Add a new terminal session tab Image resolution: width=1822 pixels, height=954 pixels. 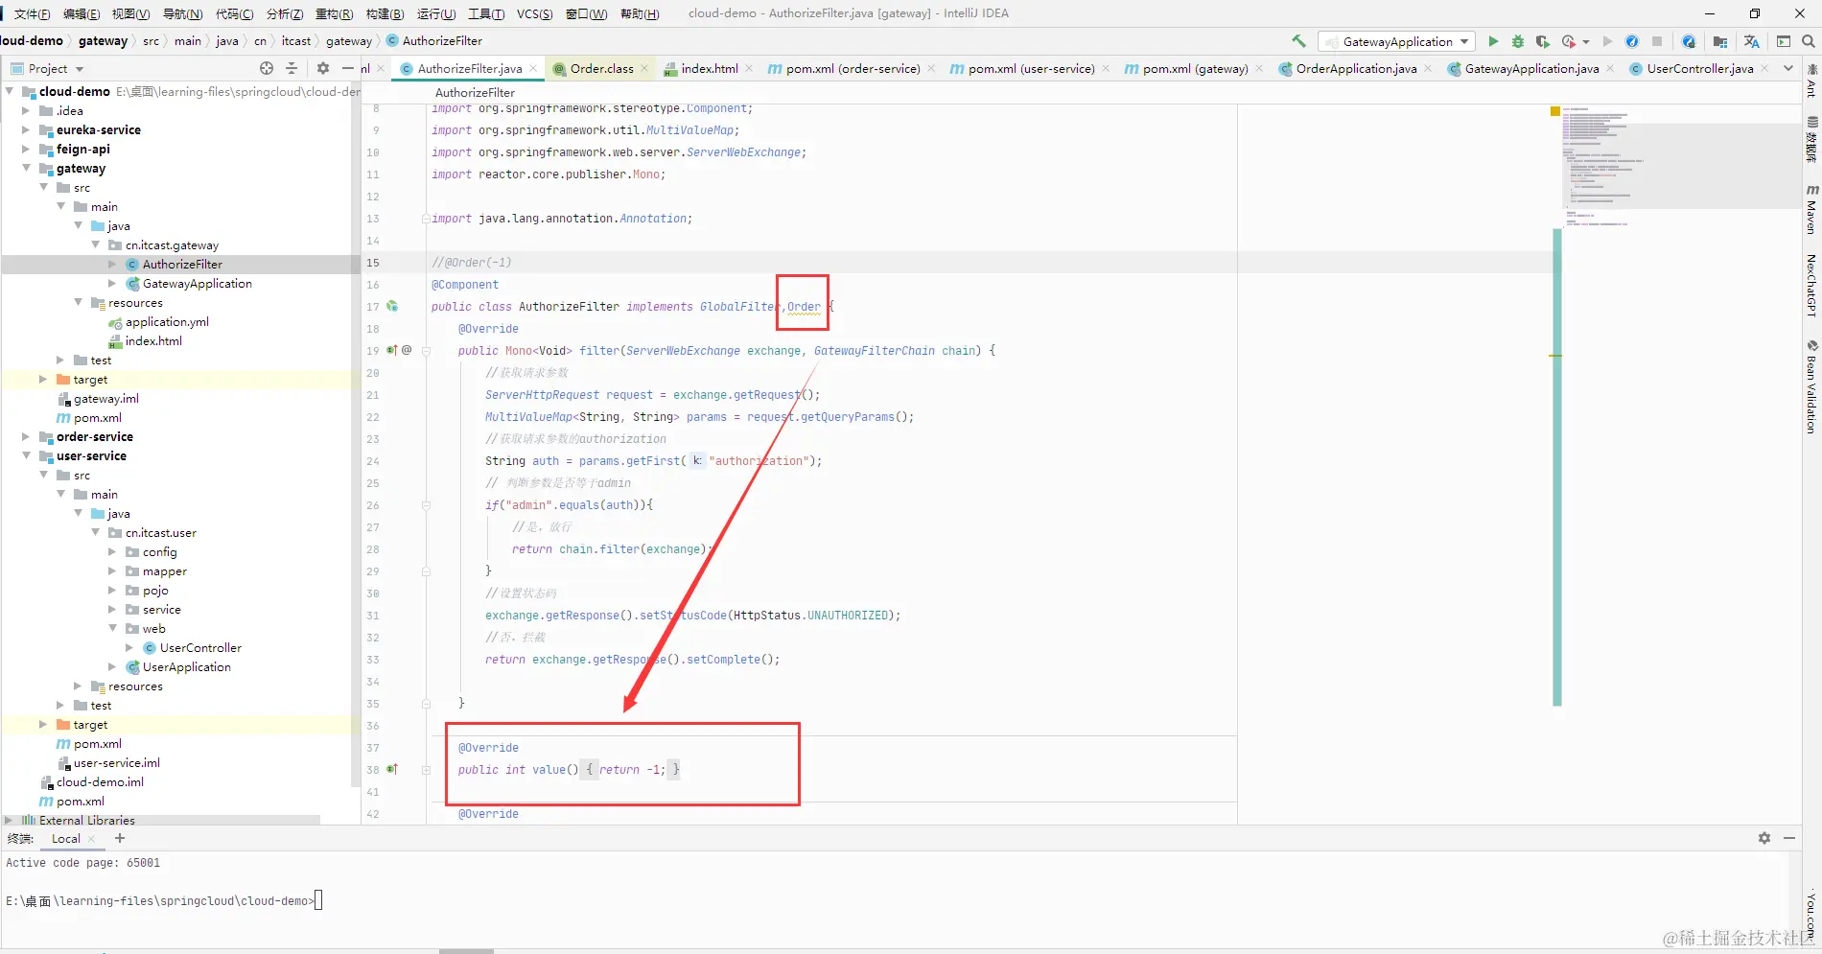point(120,838)
